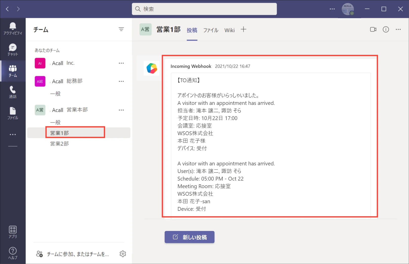409x264 pixels.
Task: Click the Acall Inc. team avatar
Action: 40,63
